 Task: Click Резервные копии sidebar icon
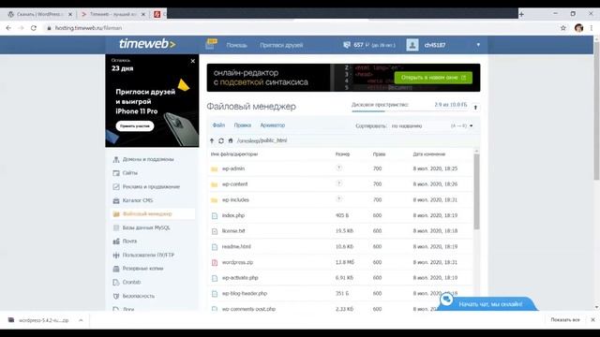click(116, 269)
